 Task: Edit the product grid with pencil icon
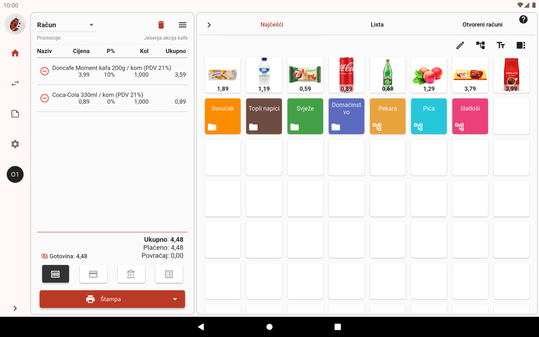[460, 45]
